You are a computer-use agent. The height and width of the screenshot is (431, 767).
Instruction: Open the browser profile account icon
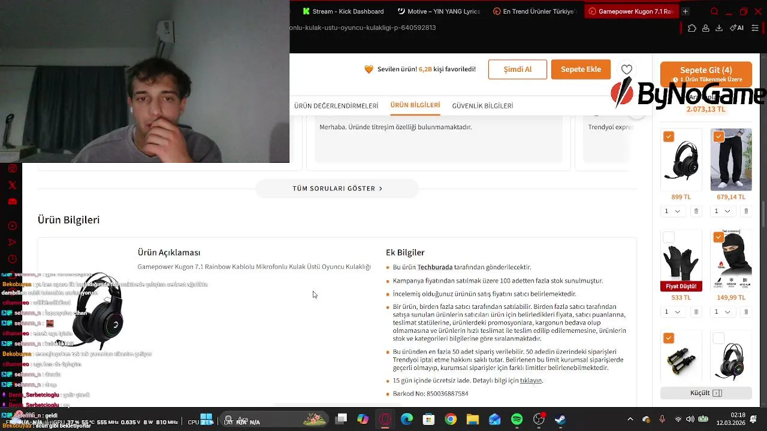coord(706,28)
